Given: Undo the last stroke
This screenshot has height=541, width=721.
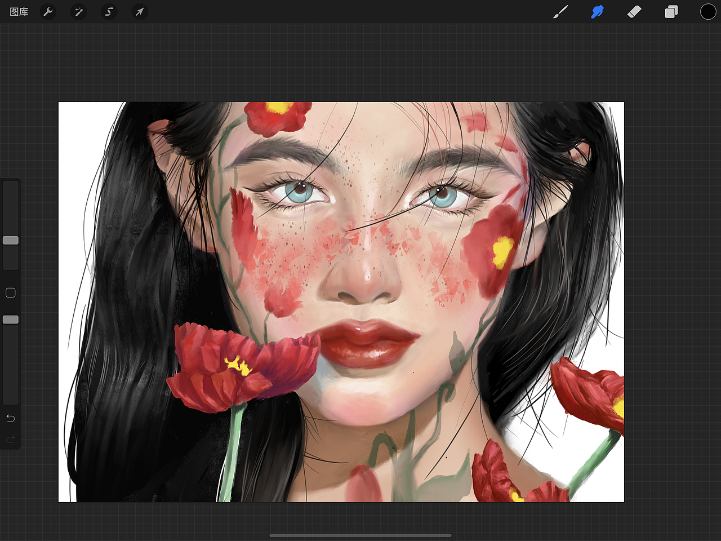Looking at the screenshot, I should pyautogui.click(x=11, y=418).
